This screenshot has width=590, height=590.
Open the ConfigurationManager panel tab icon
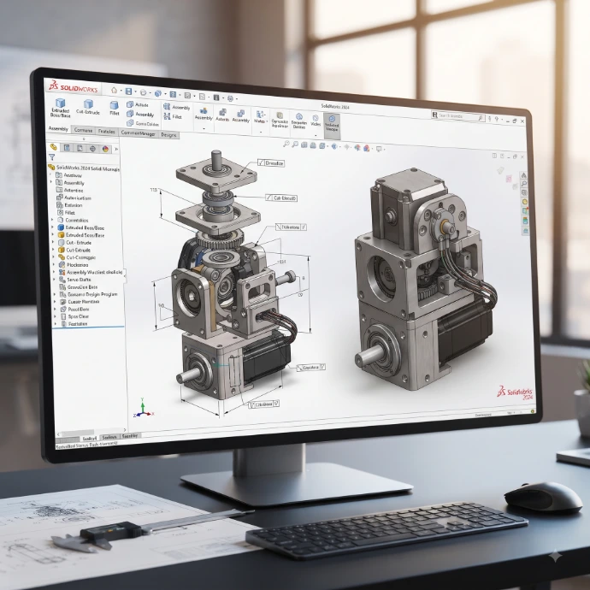(80, 148)
